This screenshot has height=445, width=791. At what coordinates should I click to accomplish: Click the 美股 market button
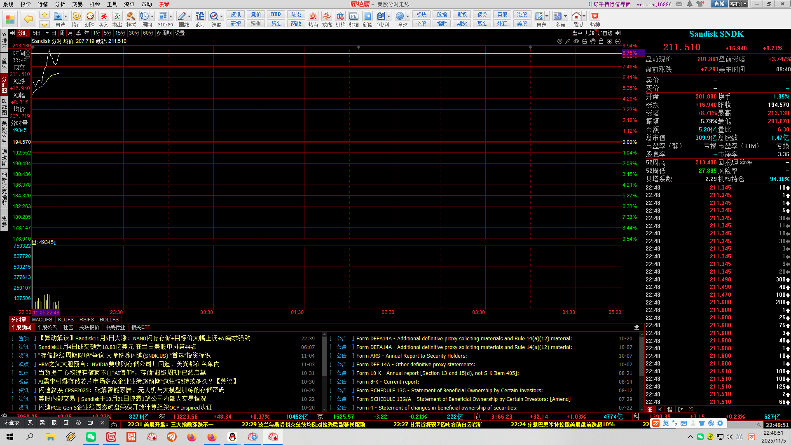click(x=522, y=24)
